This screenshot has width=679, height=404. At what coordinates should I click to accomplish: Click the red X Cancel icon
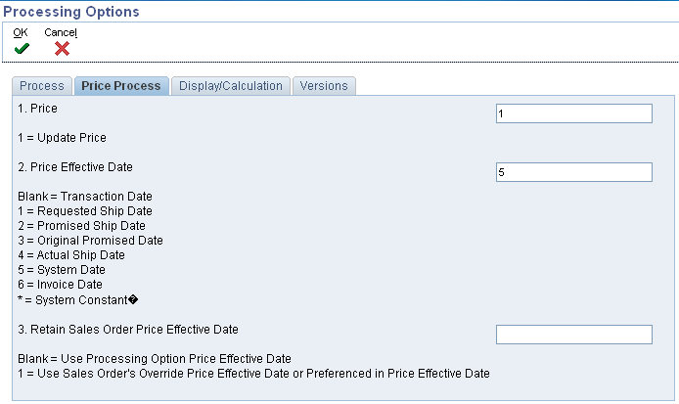point(62,49)
